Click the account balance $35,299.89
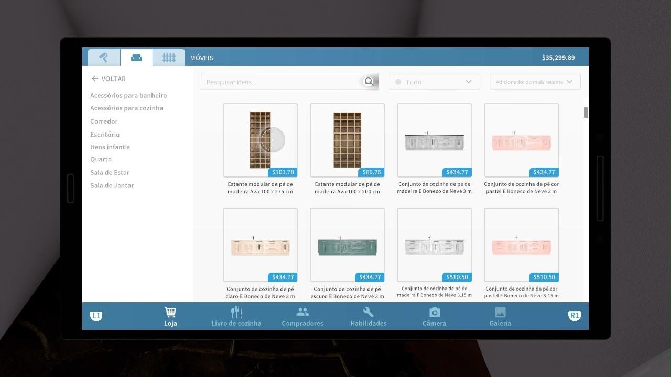This screenshot has width=671, height=377. tap(558, 58)
